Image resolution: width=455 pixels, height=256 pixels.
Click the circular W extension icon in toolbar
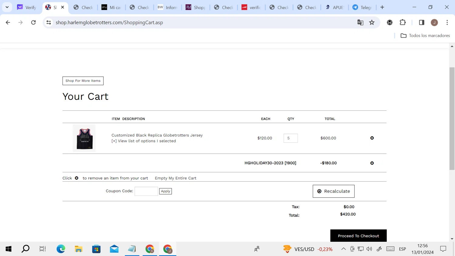point(390,22)
